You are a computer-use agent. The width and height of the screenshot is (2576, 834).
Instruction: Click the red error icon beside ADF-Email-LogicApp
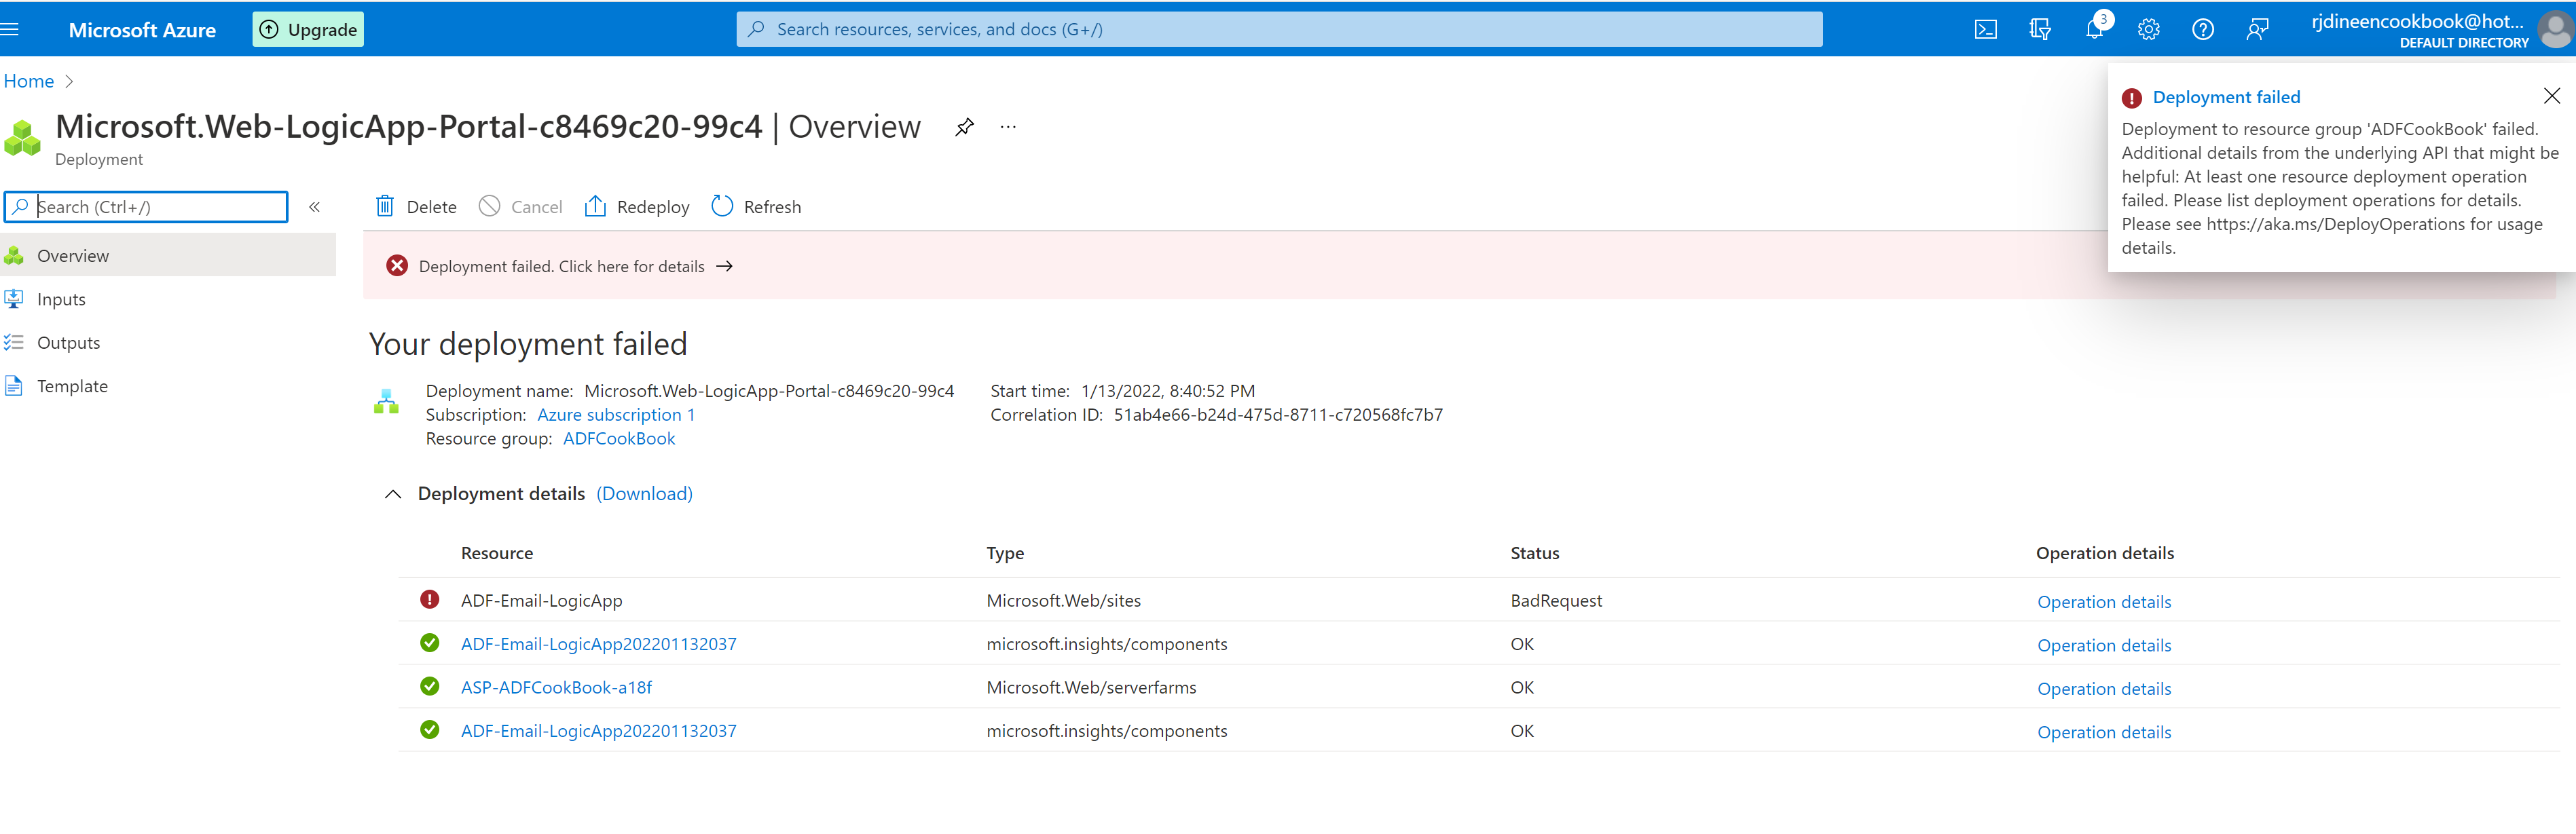tap(430, 600)
